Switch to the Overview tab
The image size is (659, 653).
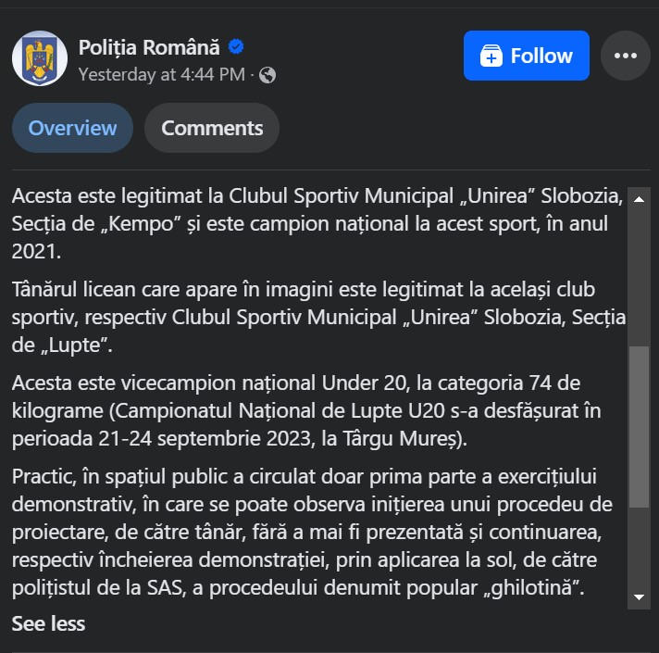[72, 128]
